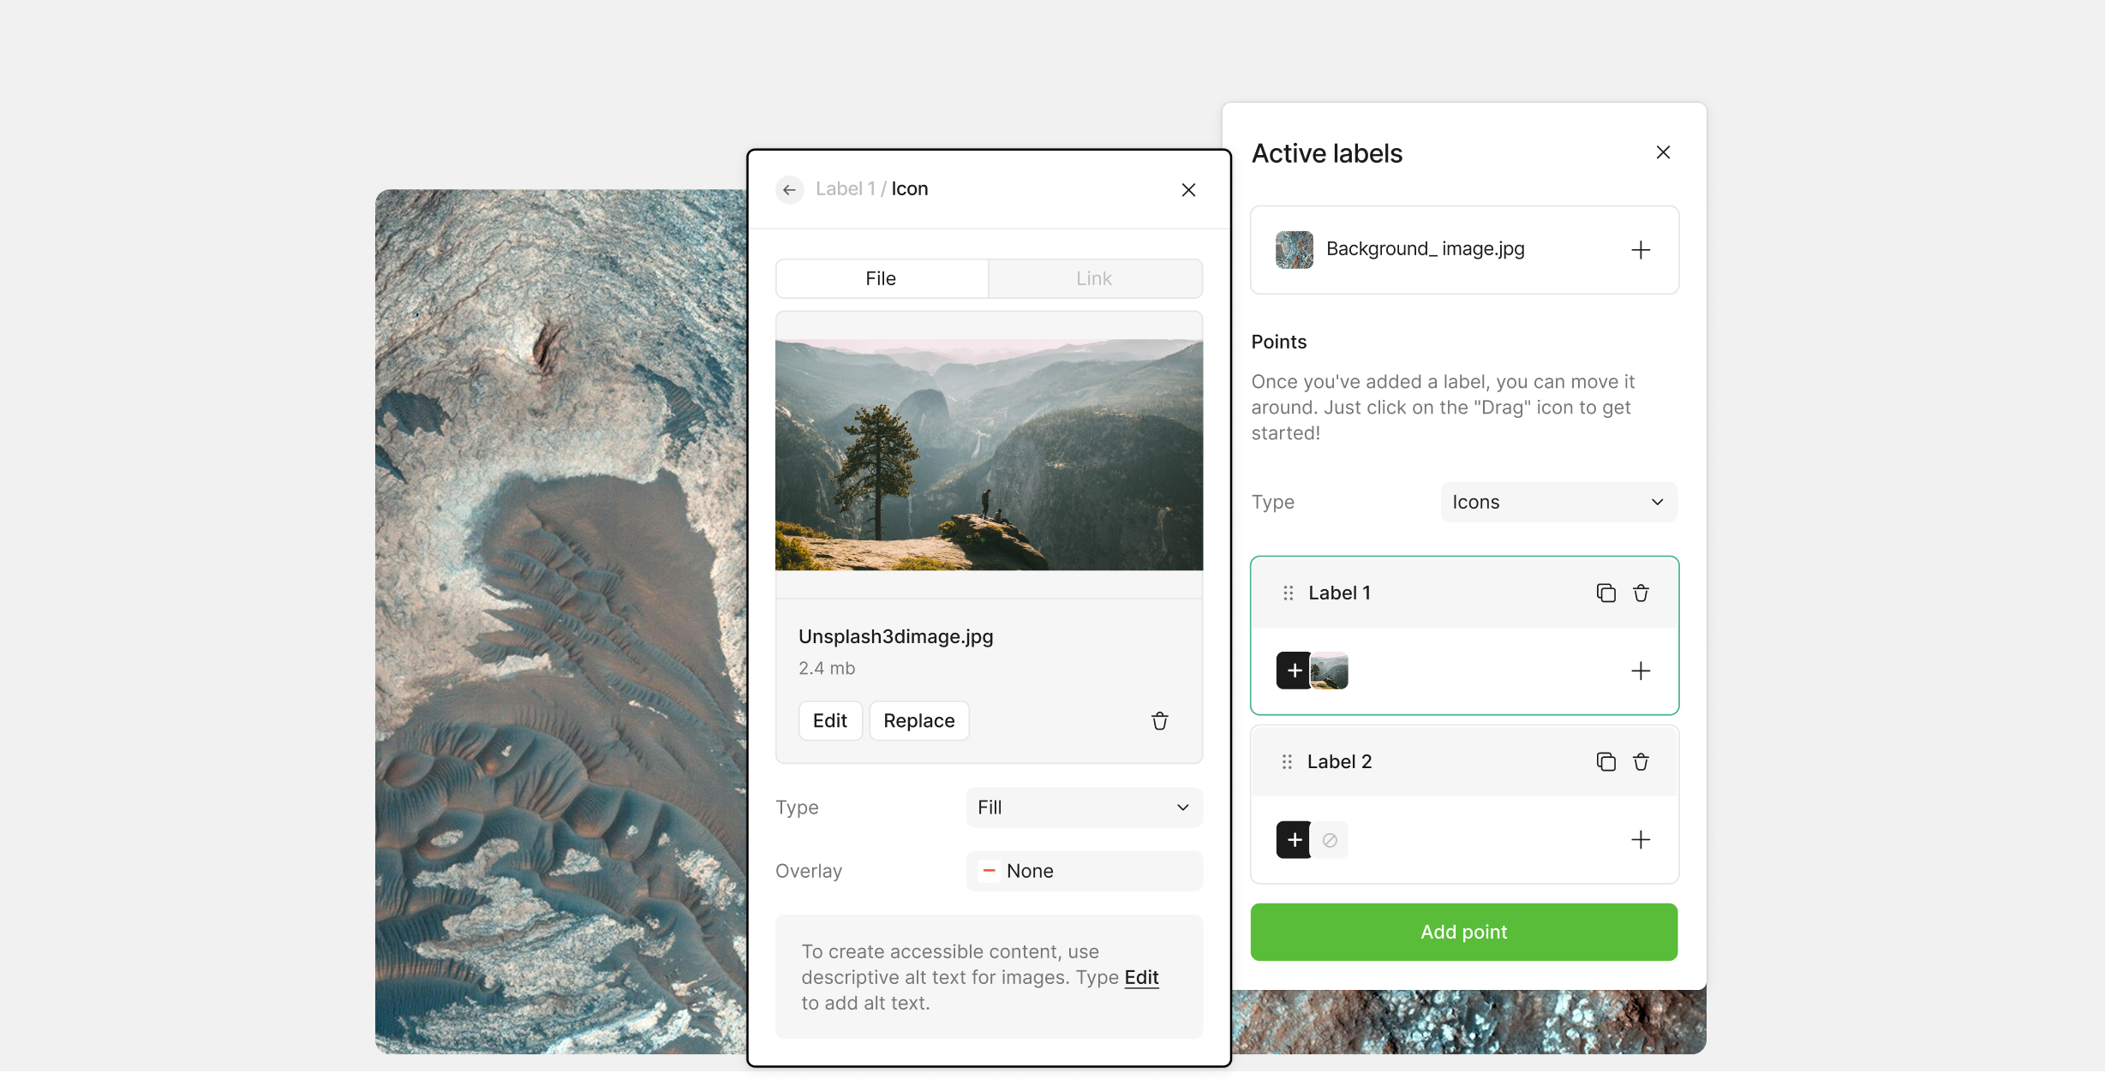Image resolution: width=2105 pixels, height=1085 pixels.
Task: Open the Overlay None color picker
Action: (1084, 871)
